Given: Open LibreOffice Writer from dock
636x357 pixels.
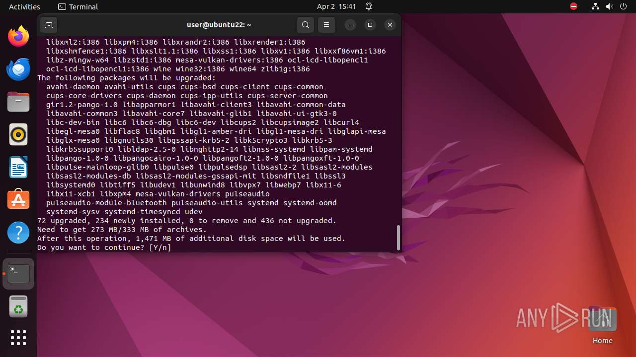Looking at the screenshot, I should tap(18, 167).
